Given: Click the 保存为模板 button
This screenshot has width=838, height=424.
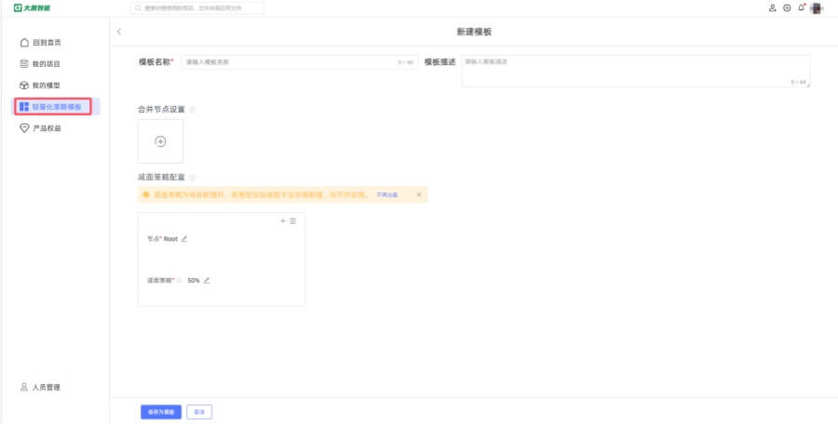Looking at the screenshot, I should click(x=161, y=412).
